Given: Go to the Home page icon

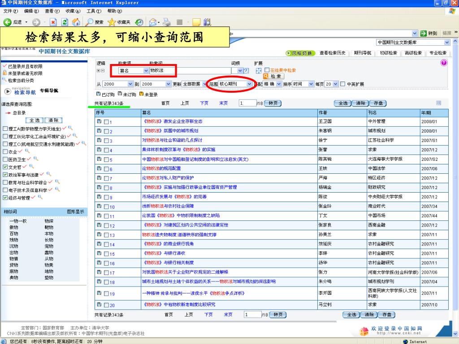Looking at the screenshot, I should (x=76, y=22).
